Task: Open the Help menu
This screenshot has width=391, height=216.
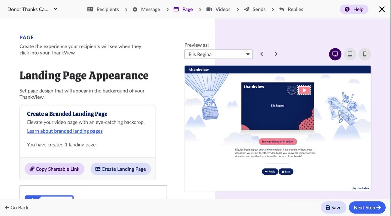Action: pyautogui.click(x=354, y=9)
